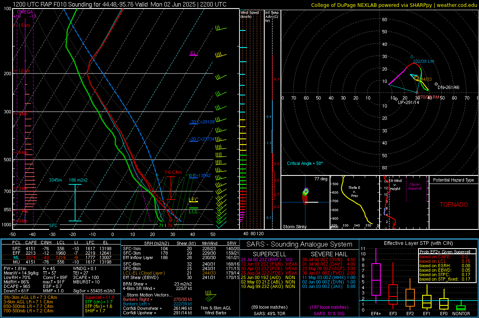Click the wind barb icon above "1km & 6km AGL"
The height and width of the screenshot is (318, 479).
click(211, 296)
